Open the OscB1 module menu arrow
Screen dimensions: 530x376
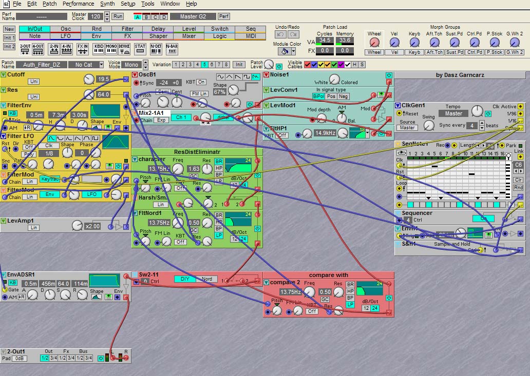135,74
